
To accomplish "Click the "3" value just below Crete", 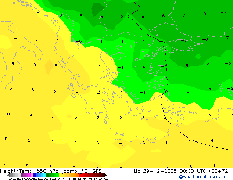I will coord(143,143).
